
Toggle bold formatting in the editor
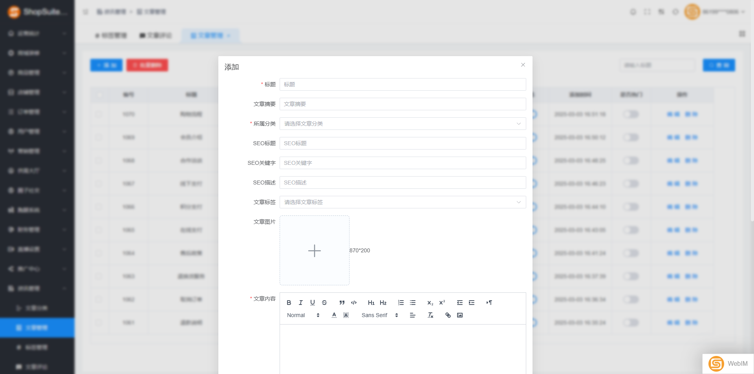289,303
